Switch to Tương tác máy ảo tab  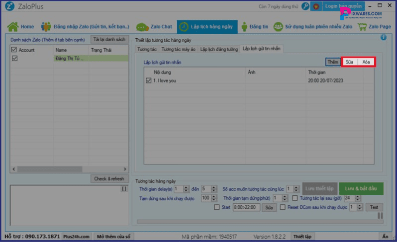178,49
